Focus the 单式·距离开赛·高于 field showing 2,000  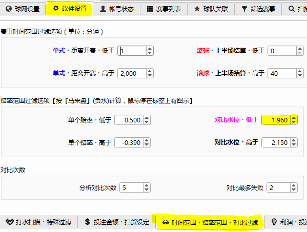coord(132,73)
